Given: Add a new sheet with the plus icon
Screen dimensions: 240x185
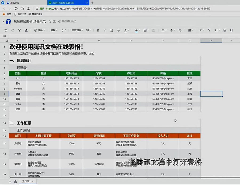Looking at the screenshot, I should (10, 182).
